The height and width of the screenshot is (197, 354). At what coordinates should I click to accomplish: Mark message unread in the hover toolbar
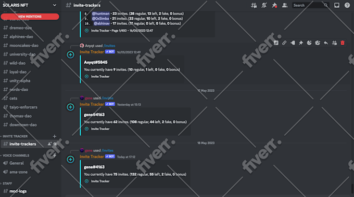(293, 43)
